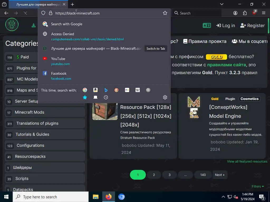270x202 pixels.
Task: Click the taskbar search box
Action: tap(51, 197)
